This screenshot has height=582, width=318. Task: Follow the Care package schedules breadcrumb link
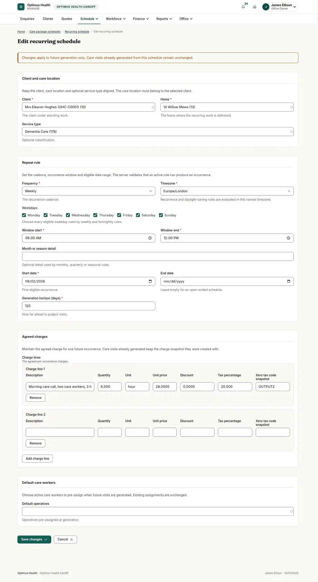45,32
